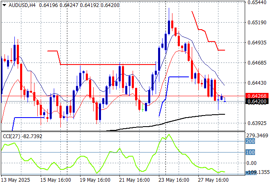This screenshot has width=271, height=185.
Task: Click the 0.63925 price axis label
Action: (x=257, y=123)
